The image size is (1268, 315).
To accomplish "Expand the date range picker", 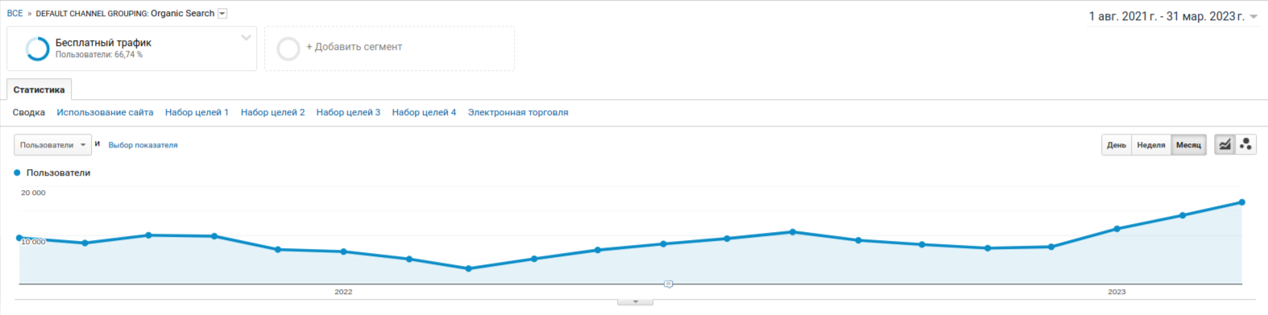I will pyautogui.click(x=1173, y=16).
